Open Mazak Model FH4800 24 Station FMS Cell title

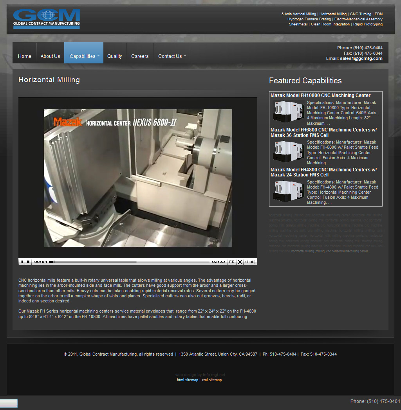pos(323,172)
